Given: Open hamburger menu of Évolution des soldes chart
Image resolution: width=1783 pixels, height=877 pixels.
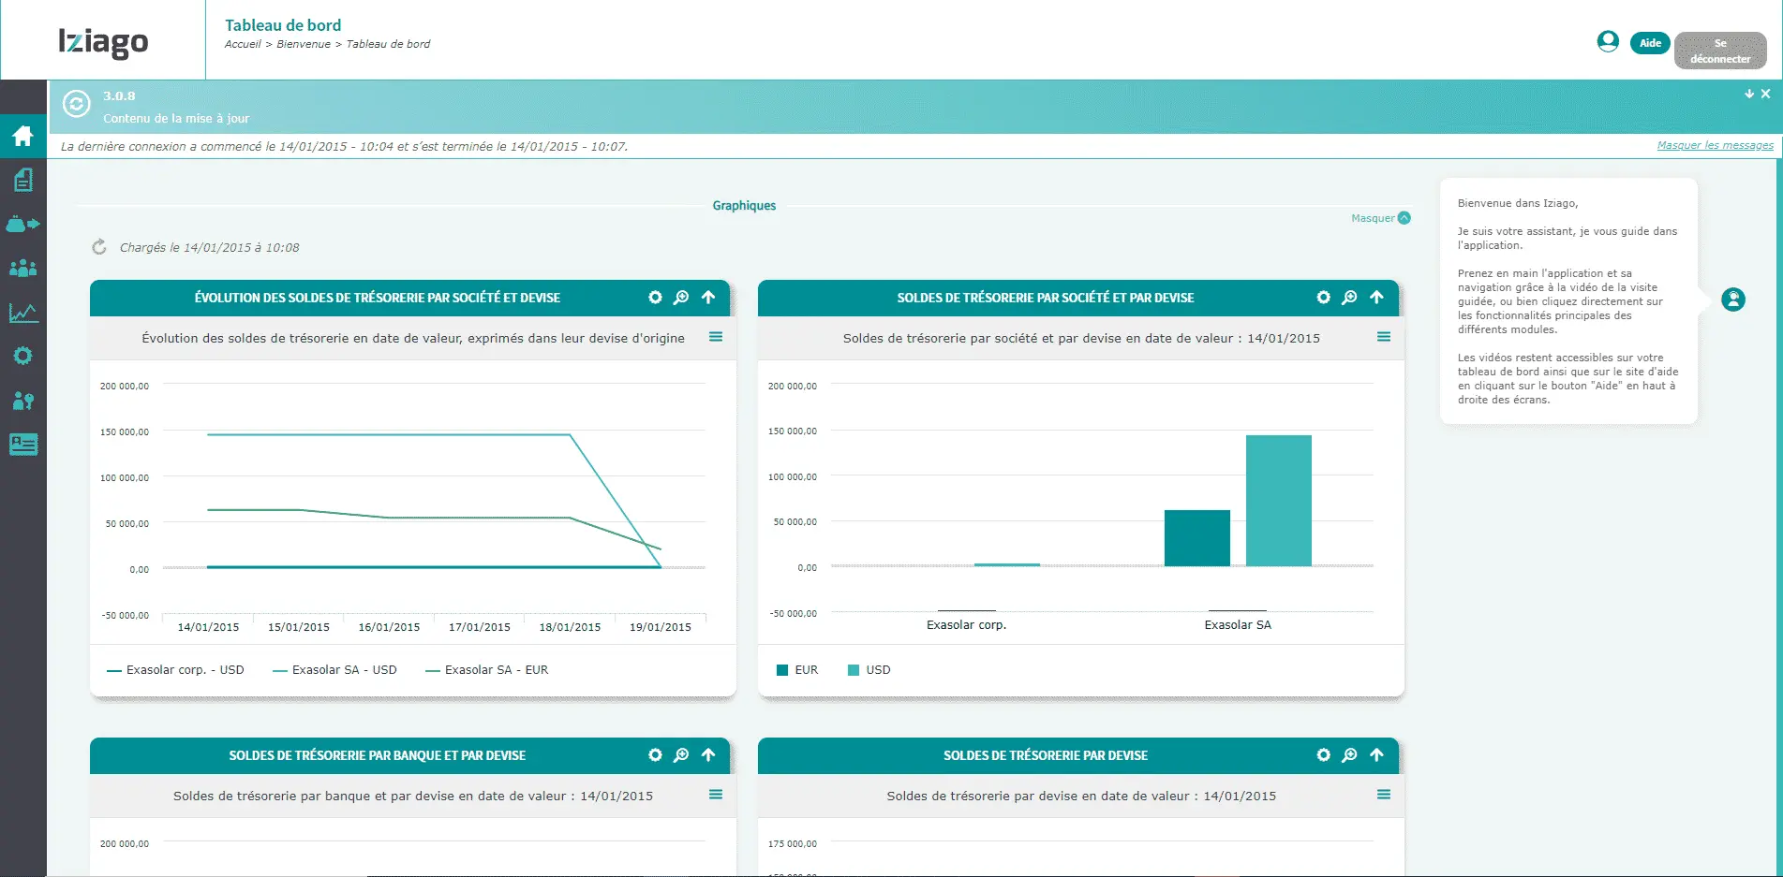Looking at the screenshot, I should pos(716,337).
